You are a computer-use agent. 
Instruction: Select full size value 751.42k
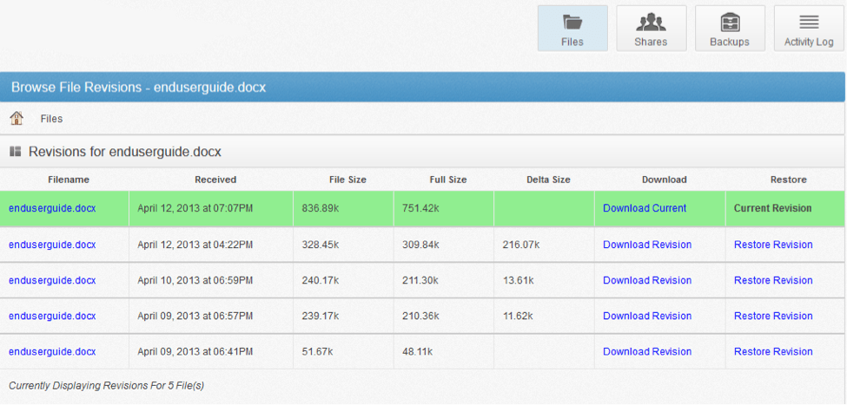coord(420,208)
